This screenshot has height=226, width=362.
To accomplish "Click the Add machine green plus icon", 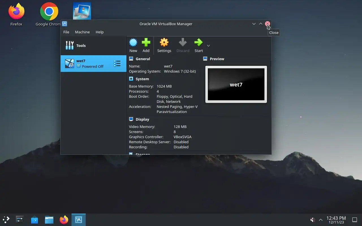I will tap(146, 43).
